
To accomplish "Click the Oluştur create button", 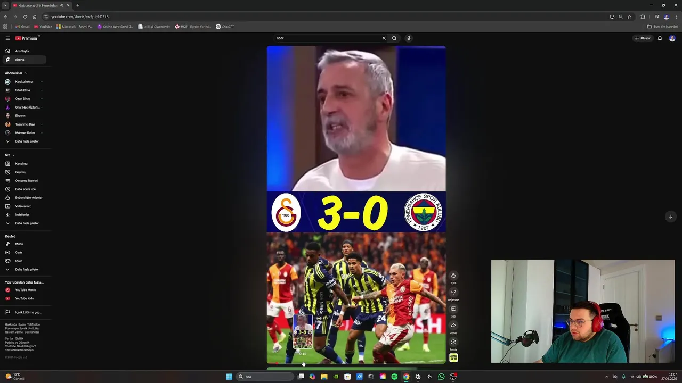I will [x=643, y=38].
